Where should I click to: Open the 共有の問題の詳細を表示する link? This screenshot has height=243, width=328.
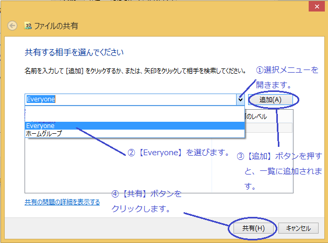[62, 202]
